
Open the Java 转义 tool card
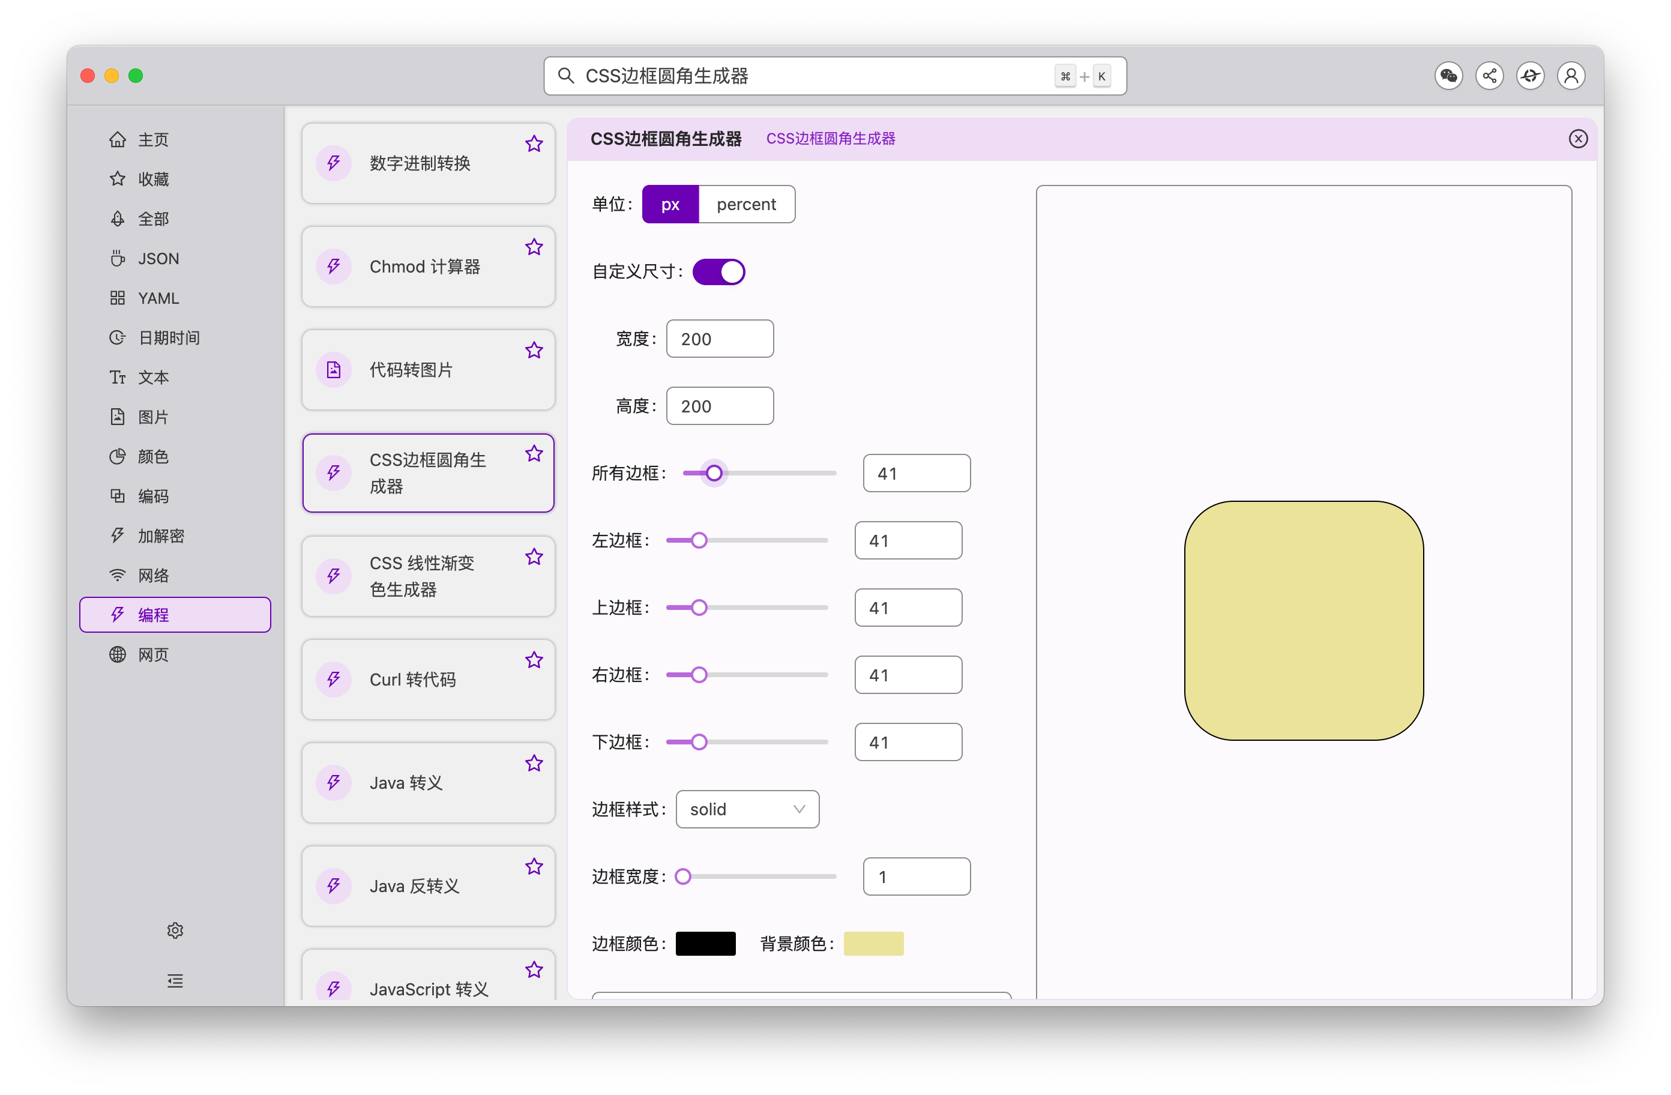pyautogui.click(x=429, y=782)
